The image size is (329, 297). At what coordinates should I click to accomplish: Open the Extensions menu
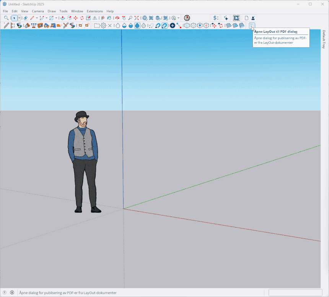click(94, 11)
